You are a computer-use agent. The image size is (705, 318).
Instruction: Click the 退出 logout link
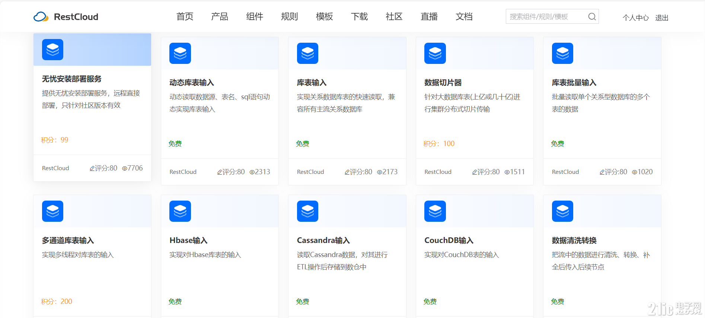coord(662,17)
